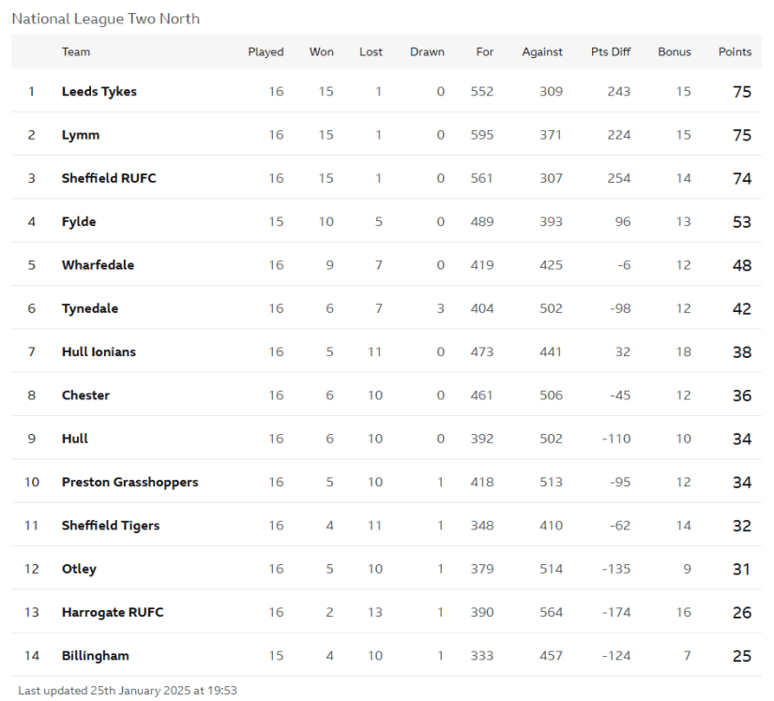Click the National League Two North heading
774x701 pixels.
click(105, 19)
